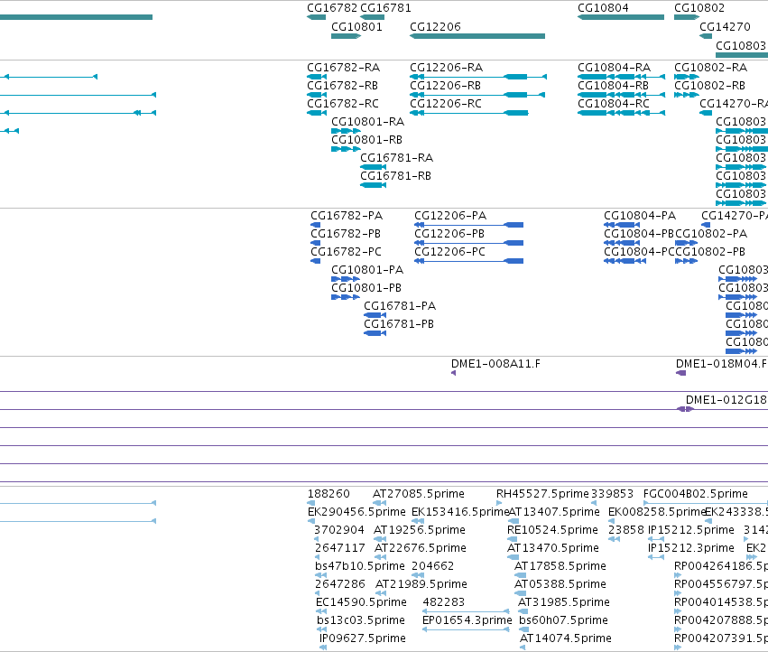Click the CG10804-RA transcript label
The height and width of the screenshot is (652, 768).
[x=615, y=68]
